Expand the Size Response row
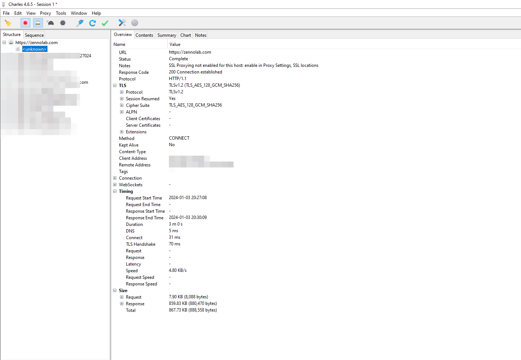The width and height of the screenshot is (521, 360). 122,304
